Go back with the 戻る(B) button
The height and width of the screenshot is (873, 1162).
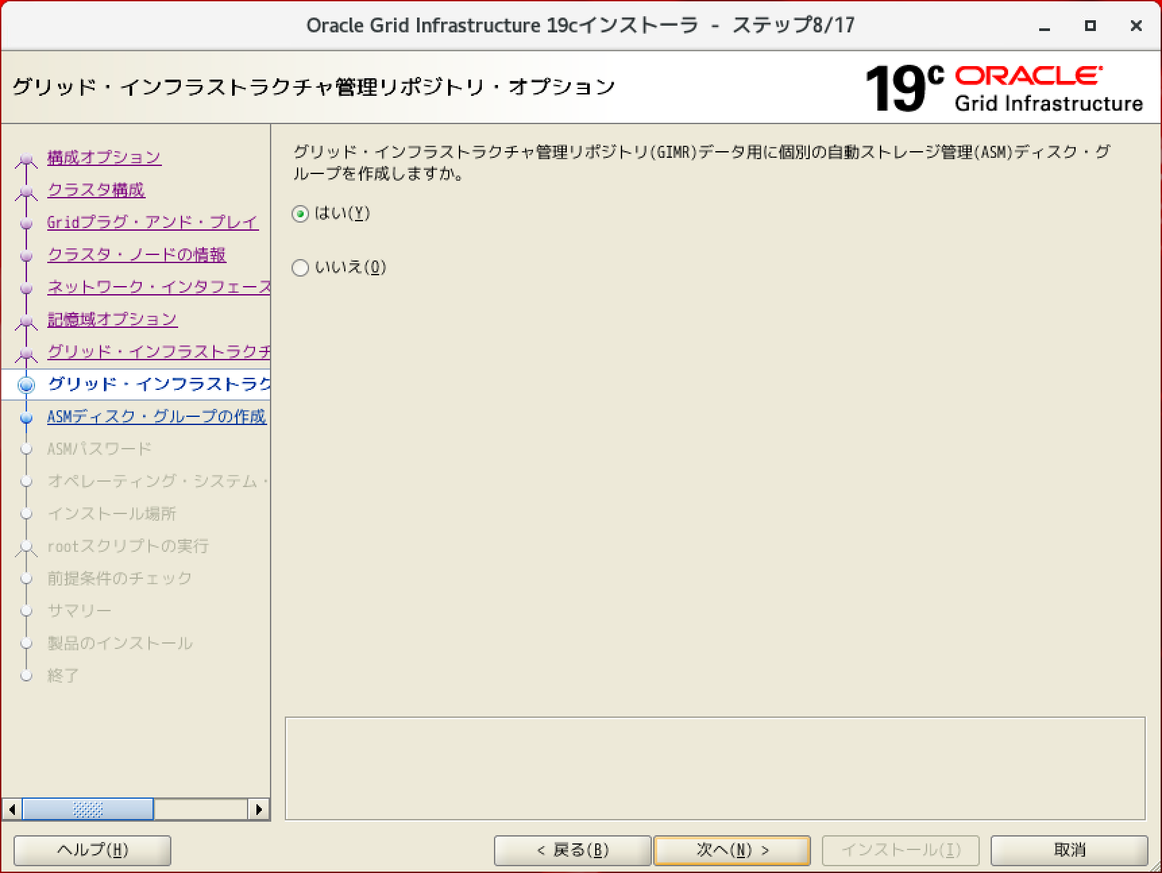[x=572, y=850]
